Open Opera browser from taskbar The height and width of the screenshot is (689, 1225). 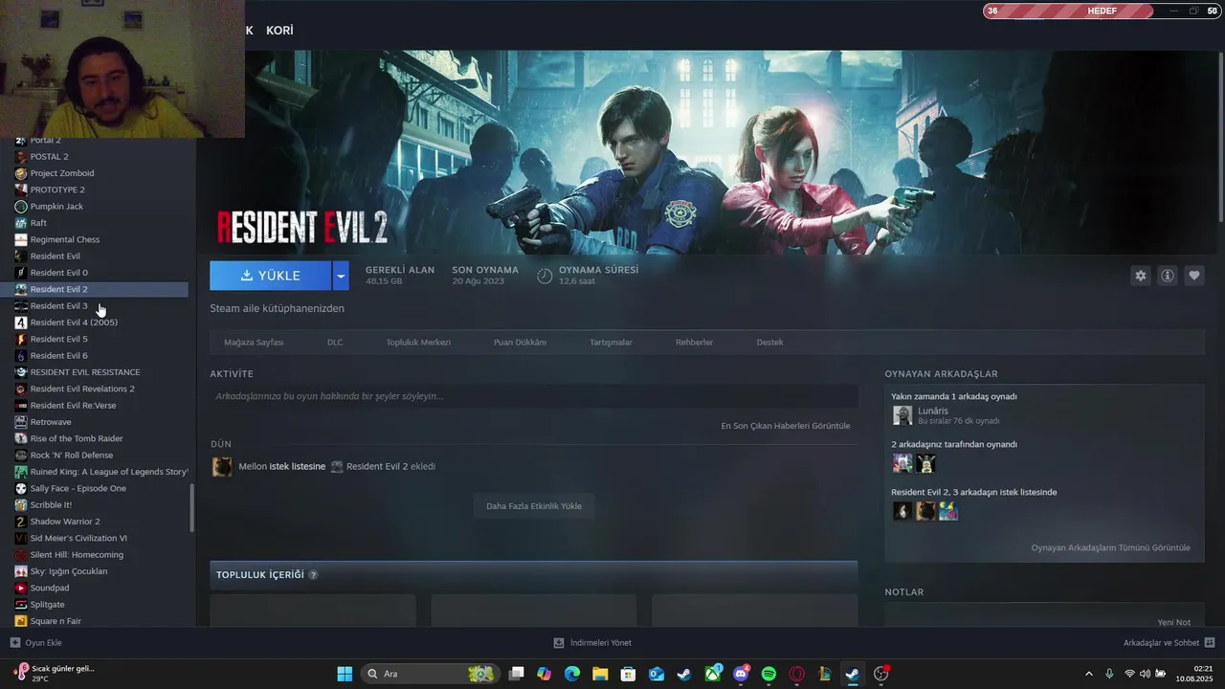pyautogui.click(x=796, y=674)
